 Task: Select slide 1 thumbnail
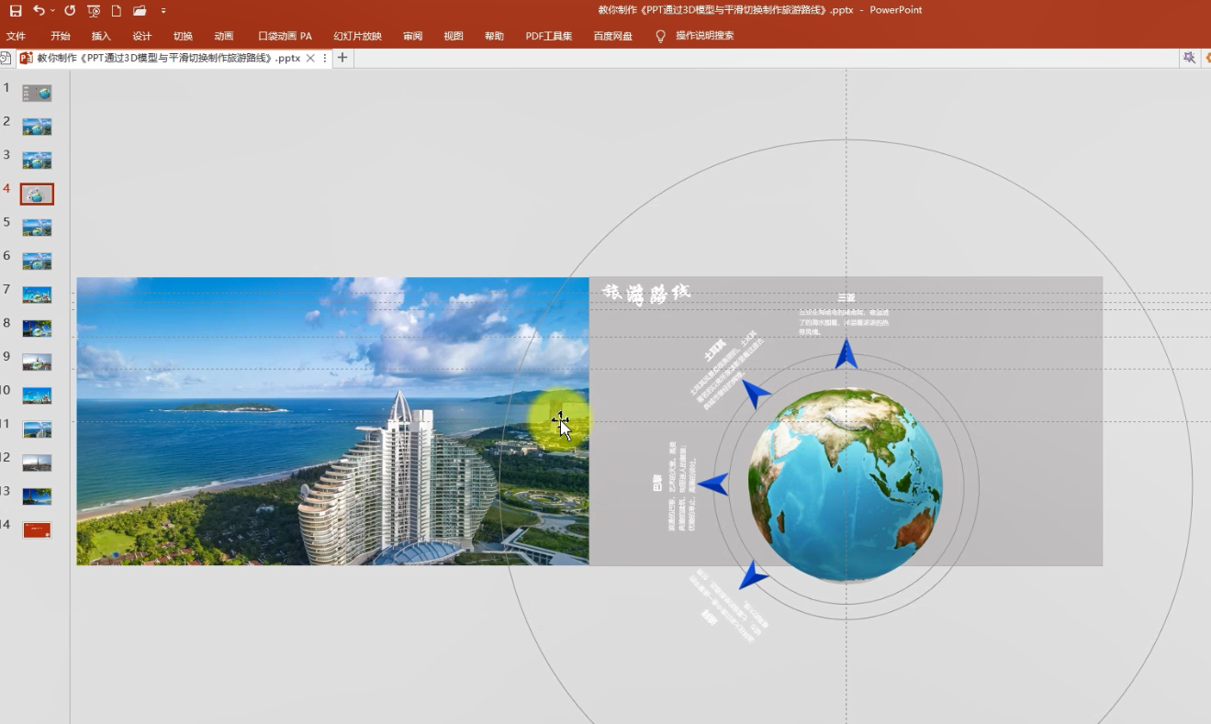click(37, 93)
